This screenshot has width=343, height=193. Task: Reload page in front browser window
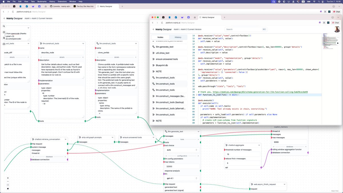[x=162, y=23]
